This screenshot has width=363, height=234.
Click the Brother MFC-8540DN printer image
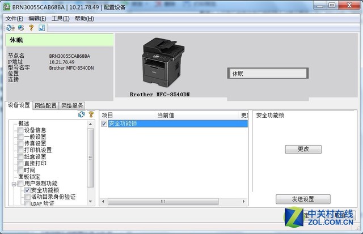[x=163, y=62]
